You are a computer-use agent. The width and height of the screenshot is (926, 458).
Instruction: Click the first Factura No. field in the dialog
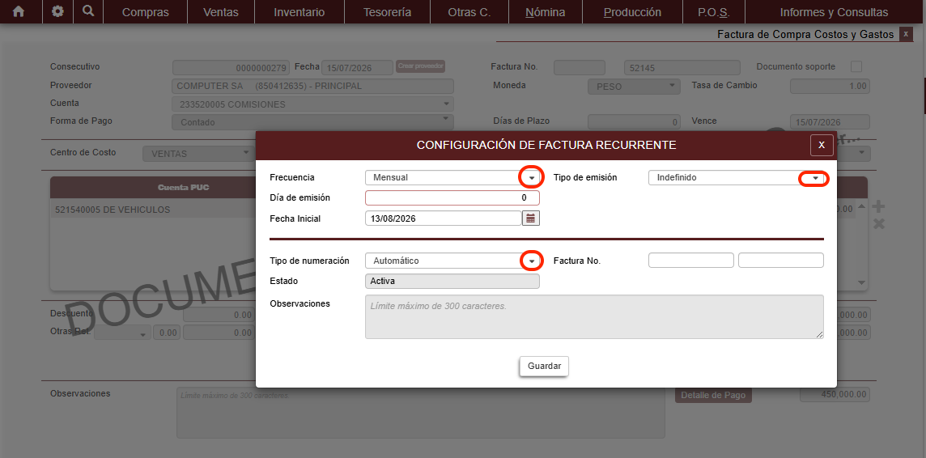coord(691,261)
